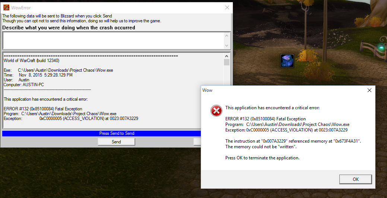Click the 'Wow' dialog title text
The width and height of the screenshot is (387, 198).
(x=207, y=90)
